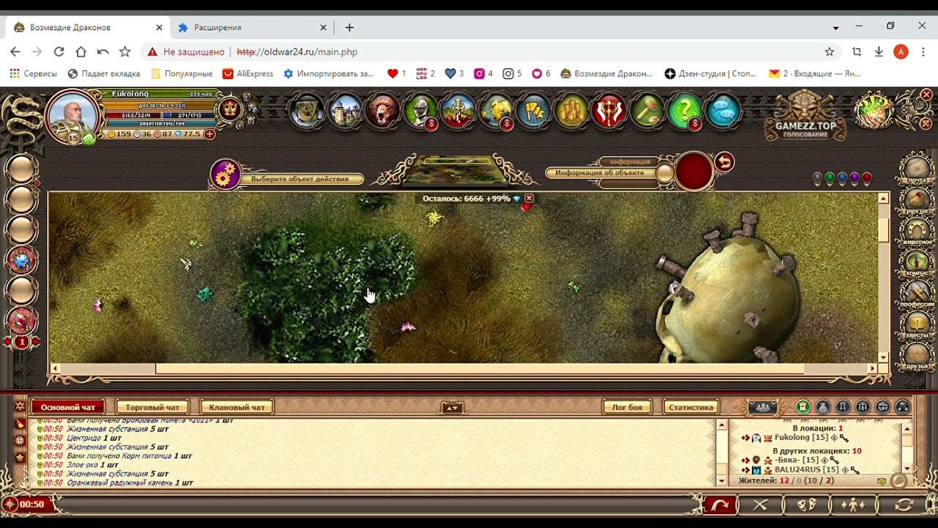938x528 pixels.
Task: Open the животное pet button
Action: click(x=917, y=231)
